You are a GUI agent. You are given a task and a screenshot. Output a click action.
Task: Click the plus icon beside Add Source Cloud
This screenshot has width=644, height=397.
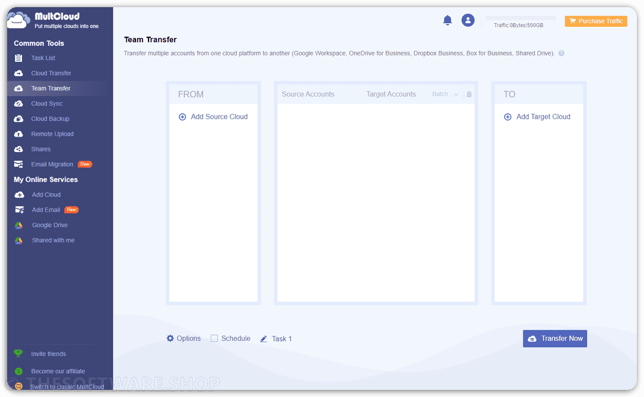(x=182, y=117)
